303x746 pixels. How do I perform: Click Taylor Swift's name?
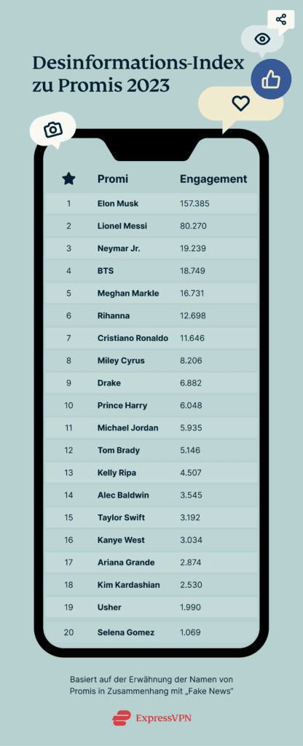click(x=122, y=518)
